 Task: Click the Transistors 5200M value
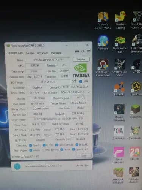64,76
